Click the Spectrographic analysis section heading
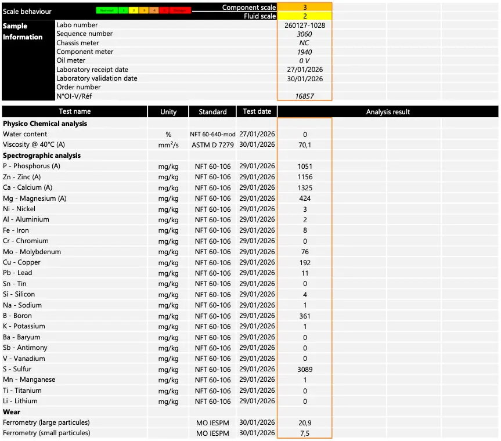This screenshot has height=441, width=501. point(42,156)
